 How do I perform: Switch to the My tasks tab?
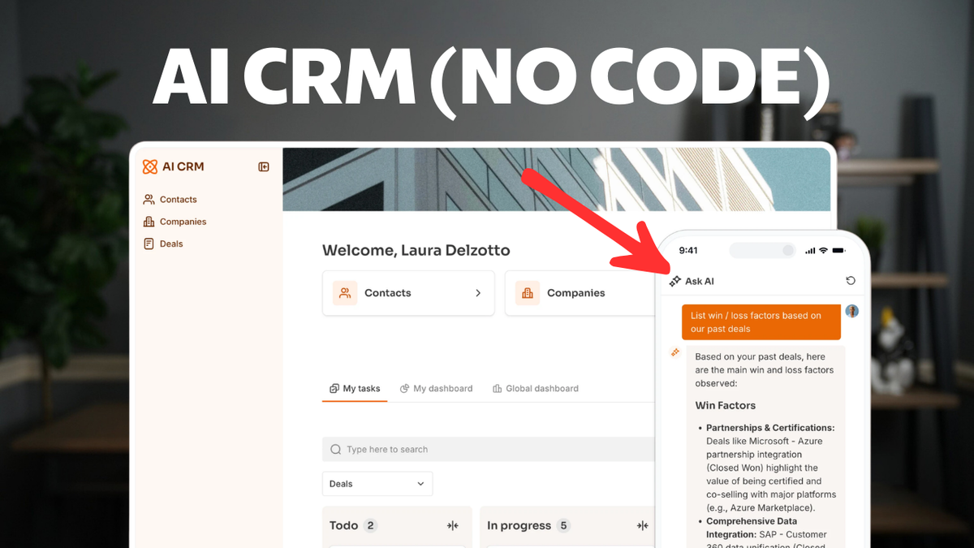coord(355,389)
